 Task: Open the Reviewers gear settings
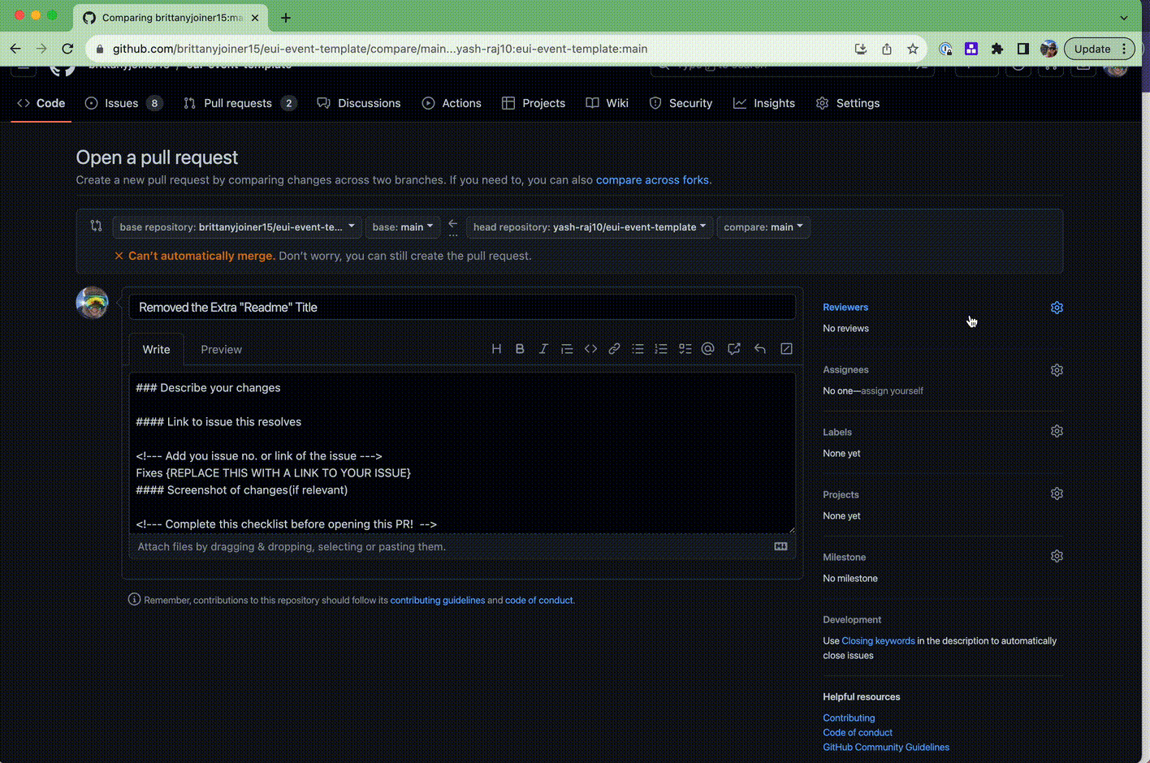click(1057, 308)
